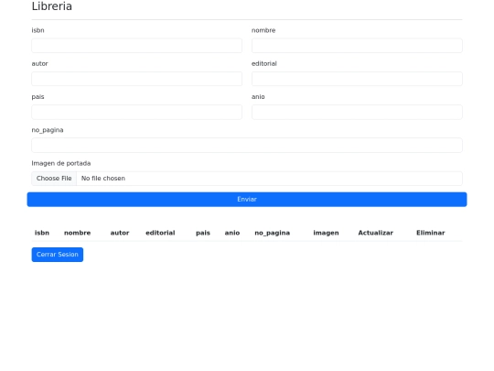The width and height of the screenshot is (494, 371).
Task: Select the anio table column header
Action: point(232,233)
